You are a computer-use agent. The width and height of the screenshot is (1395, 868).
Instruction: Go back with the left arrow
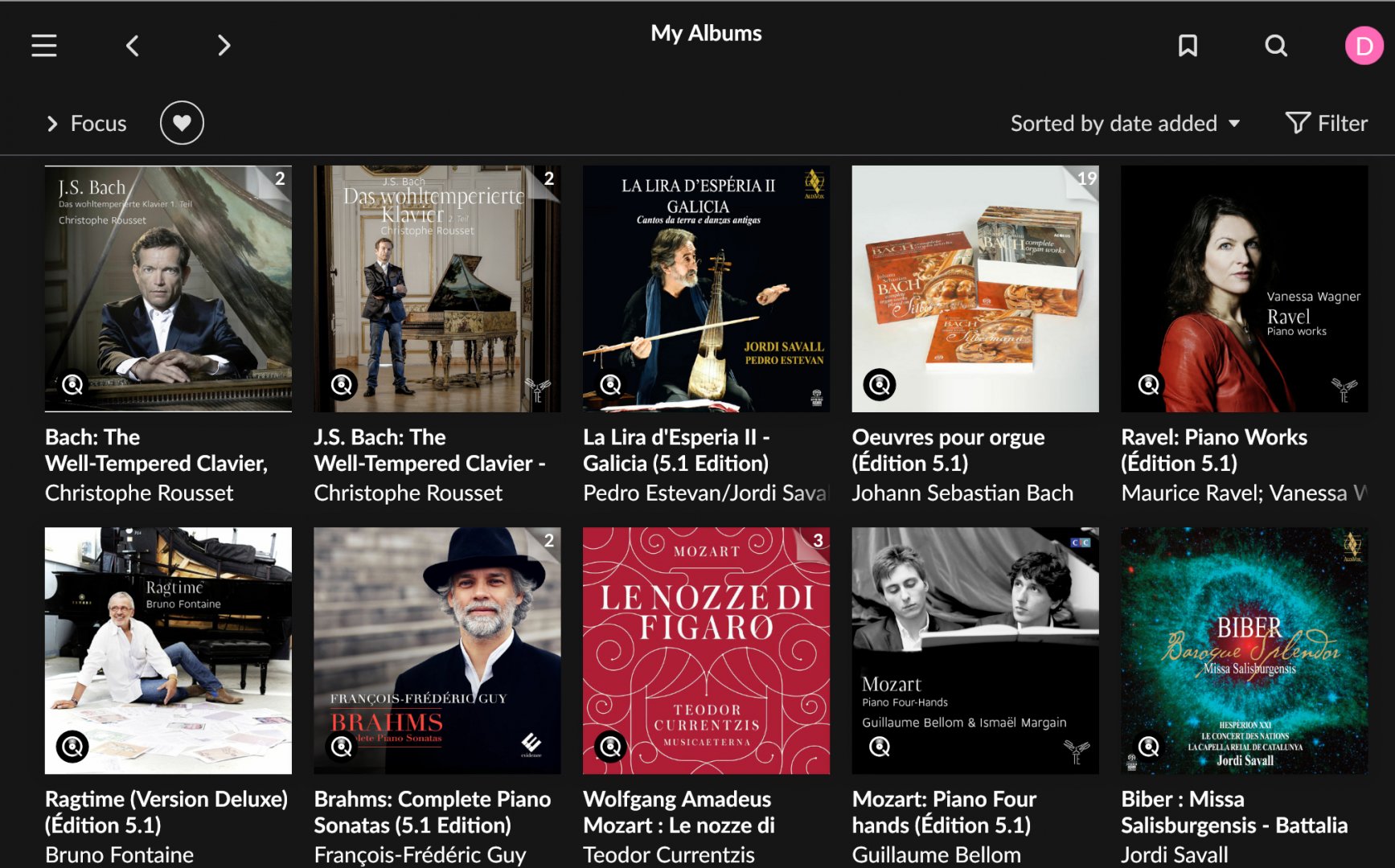click(x=133, y=46)
